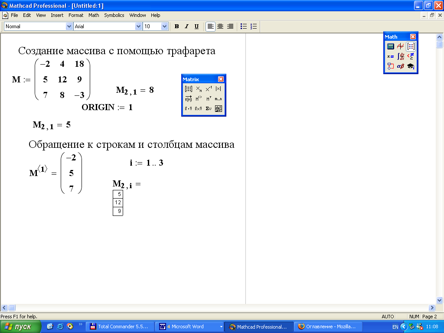The width and height of the screenshot is (444, 333).
Task: Click the Calculus palette integral icon
Action: 400,56
